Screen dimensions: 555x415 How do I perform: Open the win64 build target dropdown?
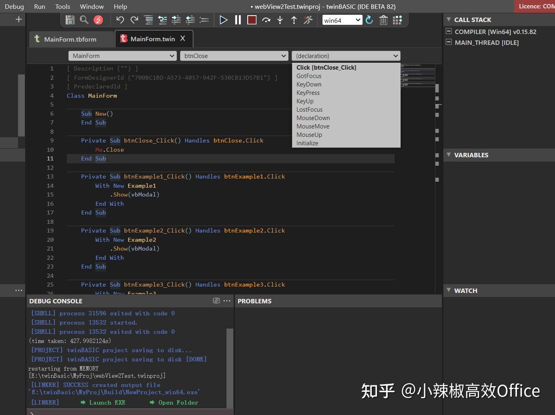(342, 20)
